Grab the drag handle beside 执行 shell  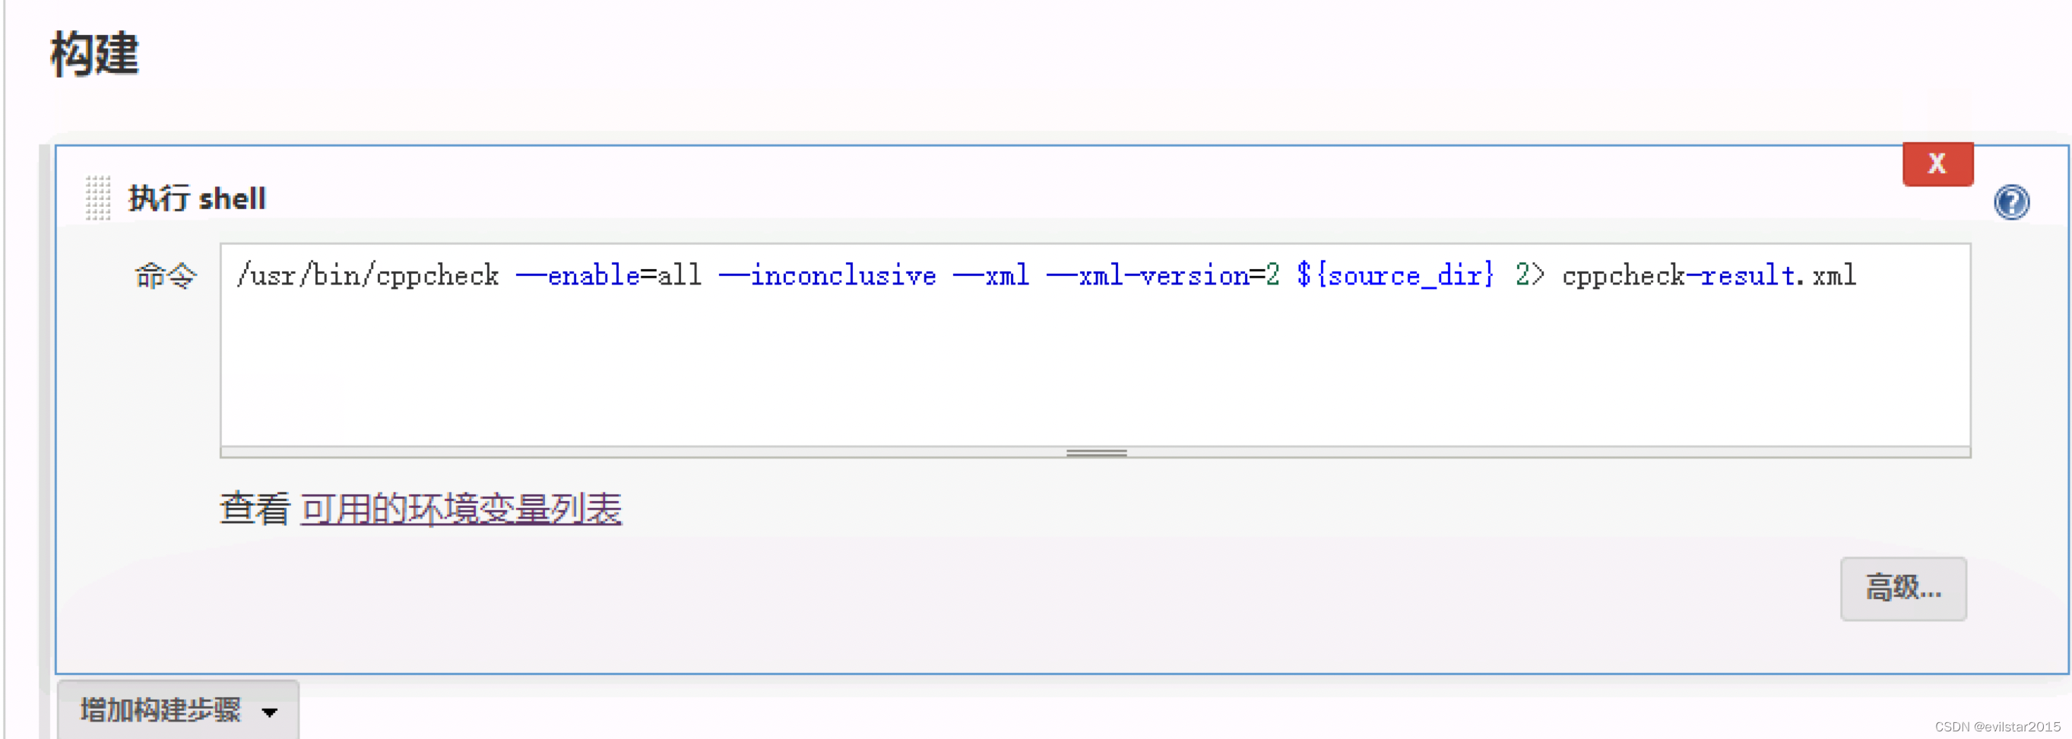pyautogui.click(x=98, y=198)
